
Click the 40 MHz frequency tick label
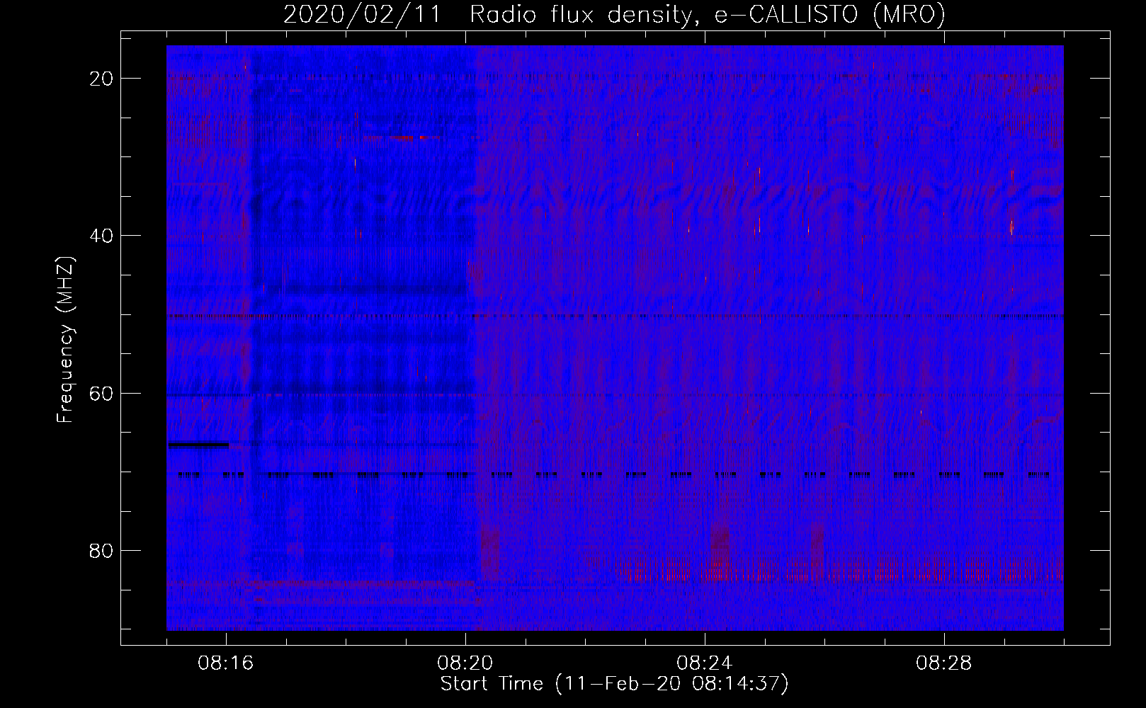point(101,236)
